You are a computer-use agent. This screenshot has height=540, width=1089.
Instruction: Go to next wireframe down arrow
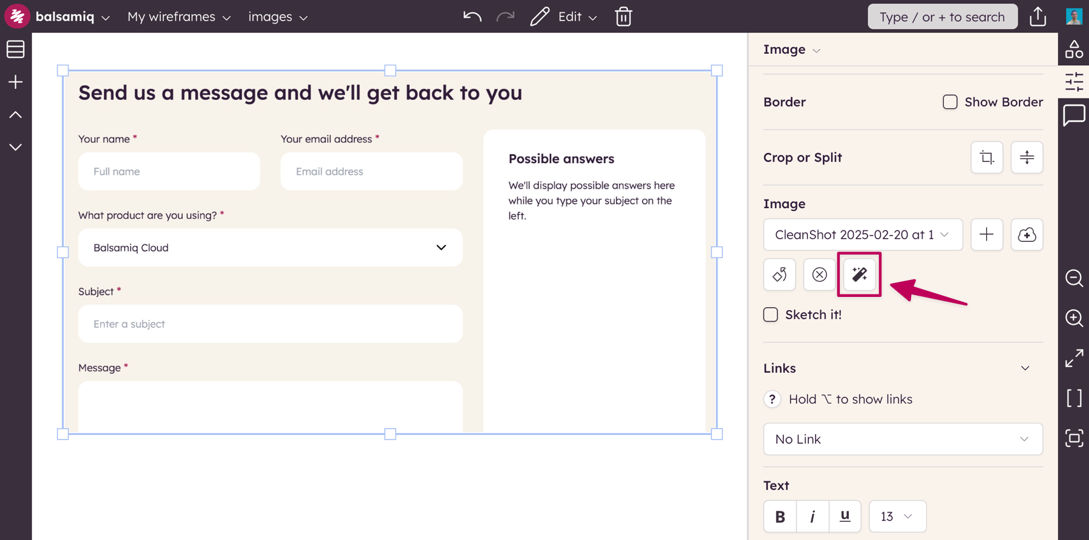[16, 147]
